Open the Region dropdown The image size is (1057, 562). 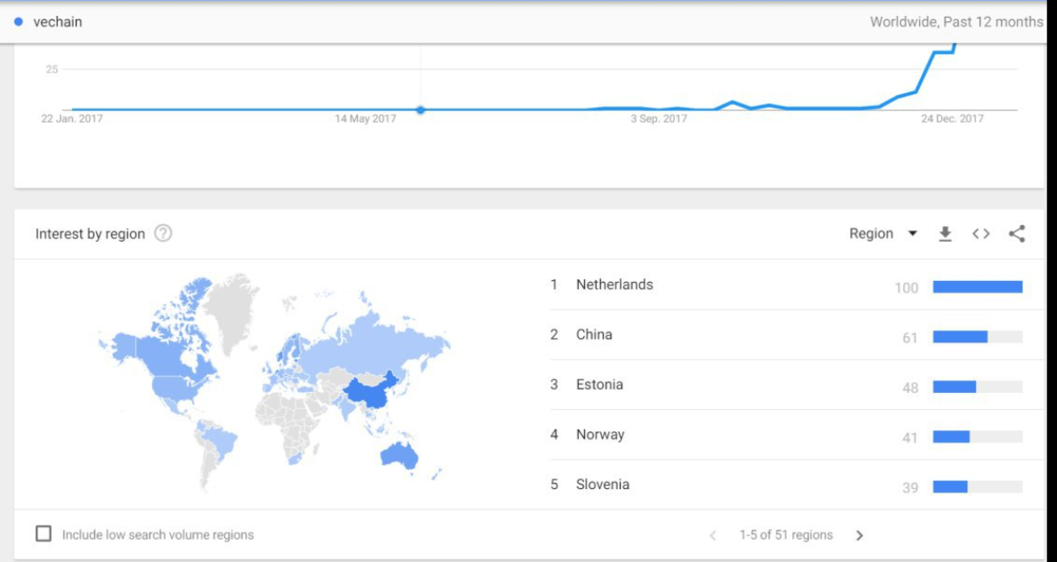pyautogui.click(x=883, y=234)
